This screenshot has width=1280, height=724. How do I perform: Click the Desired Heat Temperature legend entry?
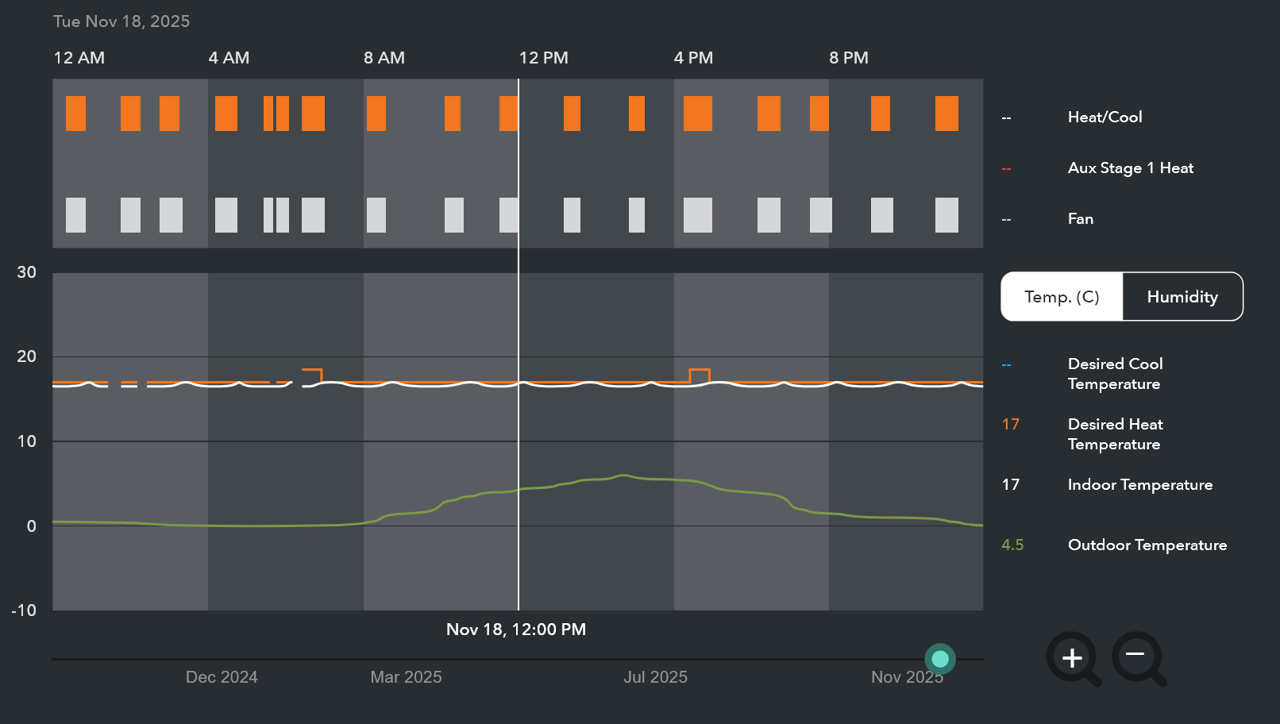[x=1115, y=434]
